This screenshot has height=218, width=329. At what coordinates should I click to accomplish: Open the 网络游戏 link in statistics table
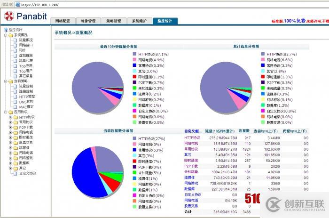point(191,183)
